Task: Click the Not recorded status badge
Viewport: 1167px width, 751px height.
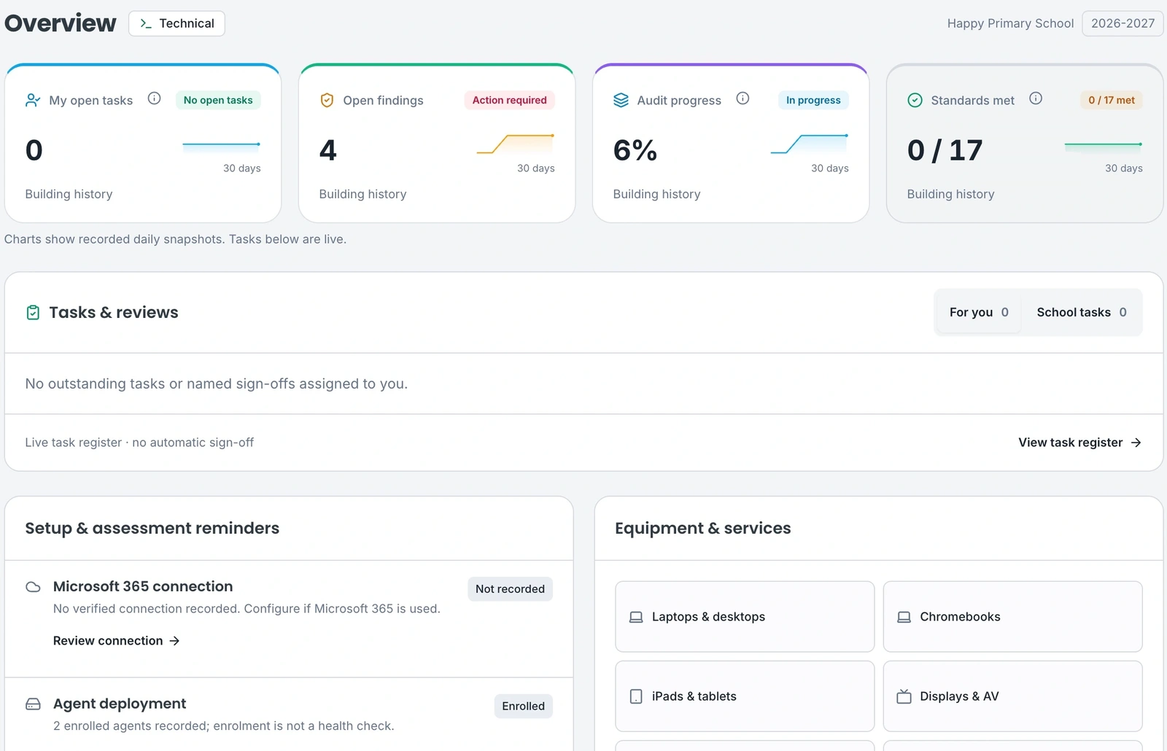Action: tap(510, 589)
